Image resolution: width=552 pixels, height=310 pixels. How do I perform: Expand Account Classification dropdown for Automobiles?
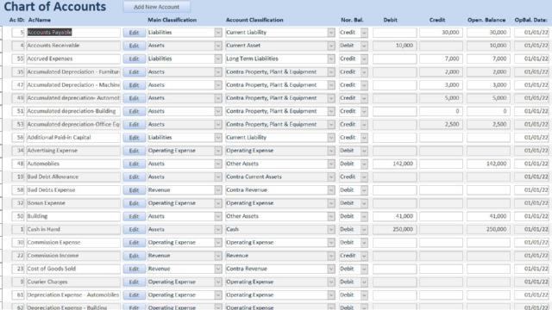tap(331, 164)
